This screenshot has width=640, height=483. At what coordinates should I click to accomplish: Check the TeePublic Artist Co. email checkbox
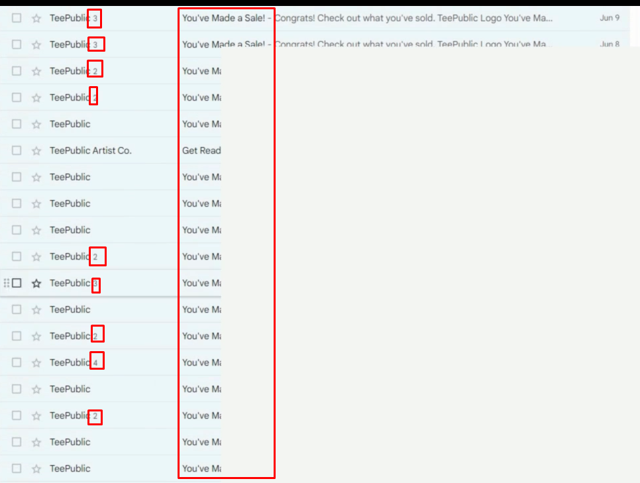point(17,150)
